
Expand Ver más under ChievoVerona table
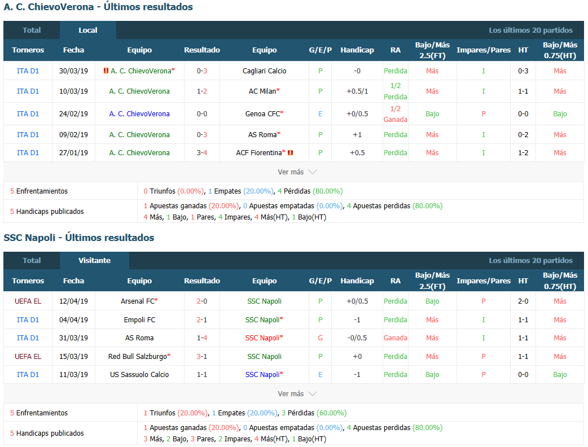[x=297, y=172]
